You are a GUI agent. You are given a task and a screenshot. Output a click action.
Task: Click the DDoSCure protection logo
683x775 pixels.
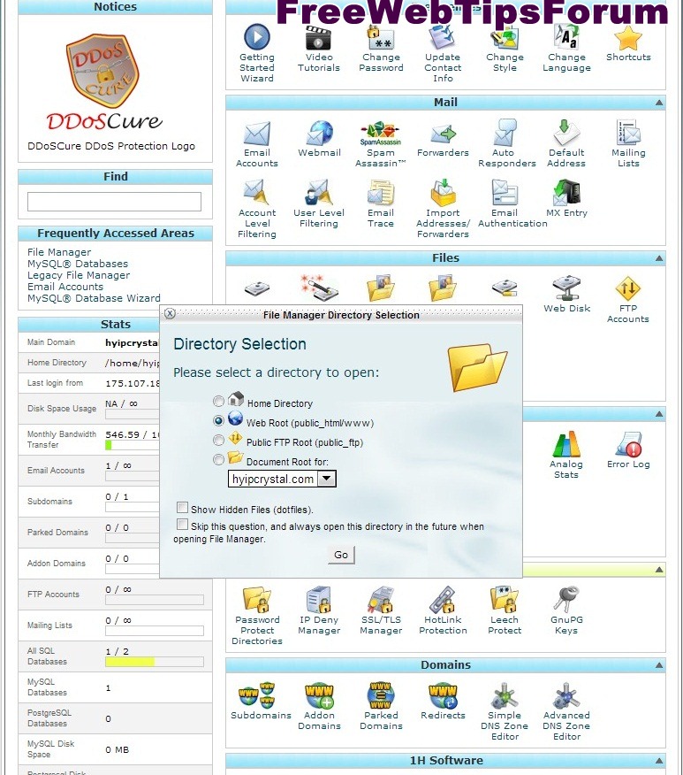103,82
